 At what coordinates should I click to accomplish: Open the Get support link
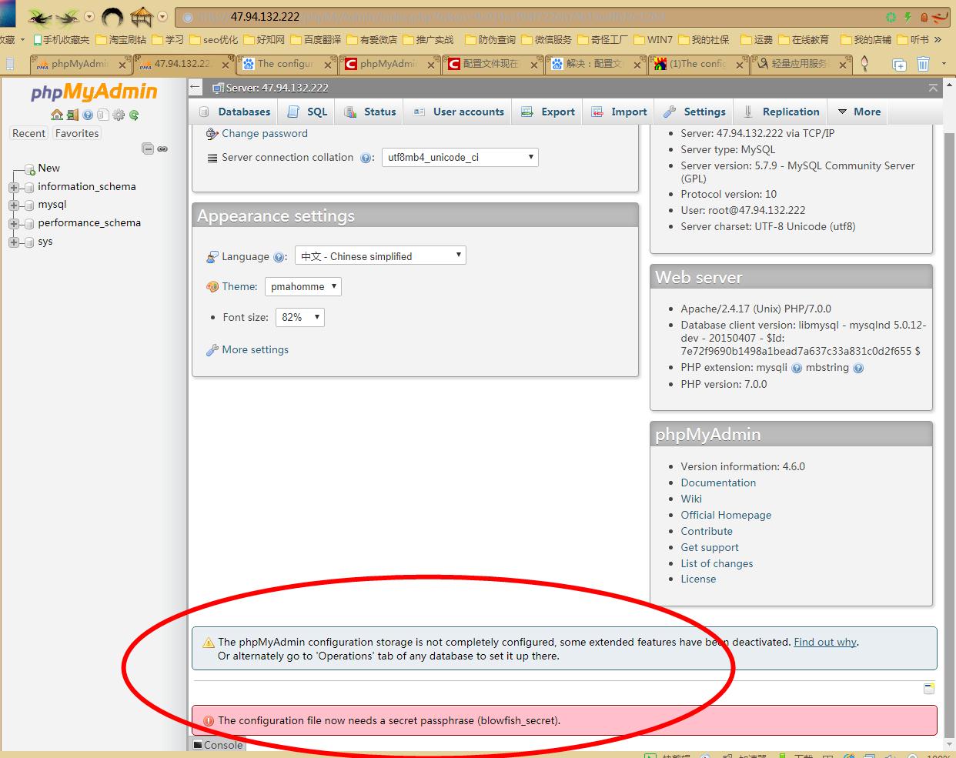(x=710, y=548)
